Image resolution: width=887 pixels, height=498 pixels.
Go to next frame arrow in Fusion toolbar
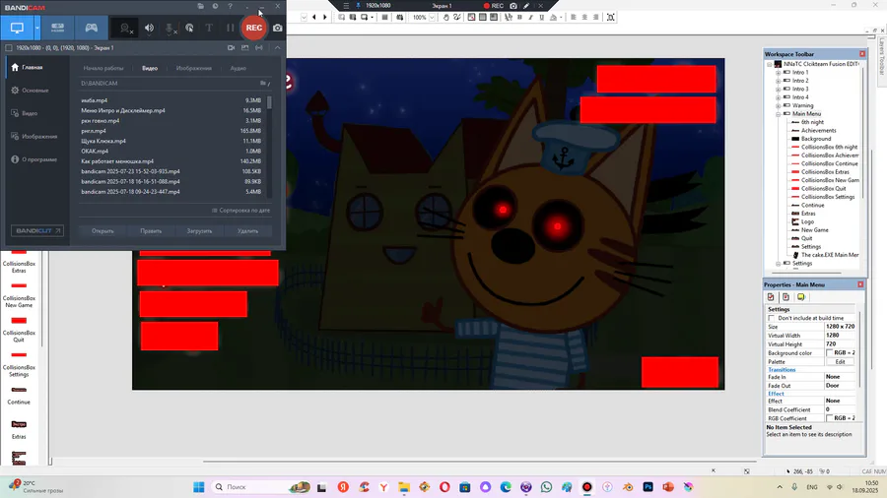click(324, 18)
